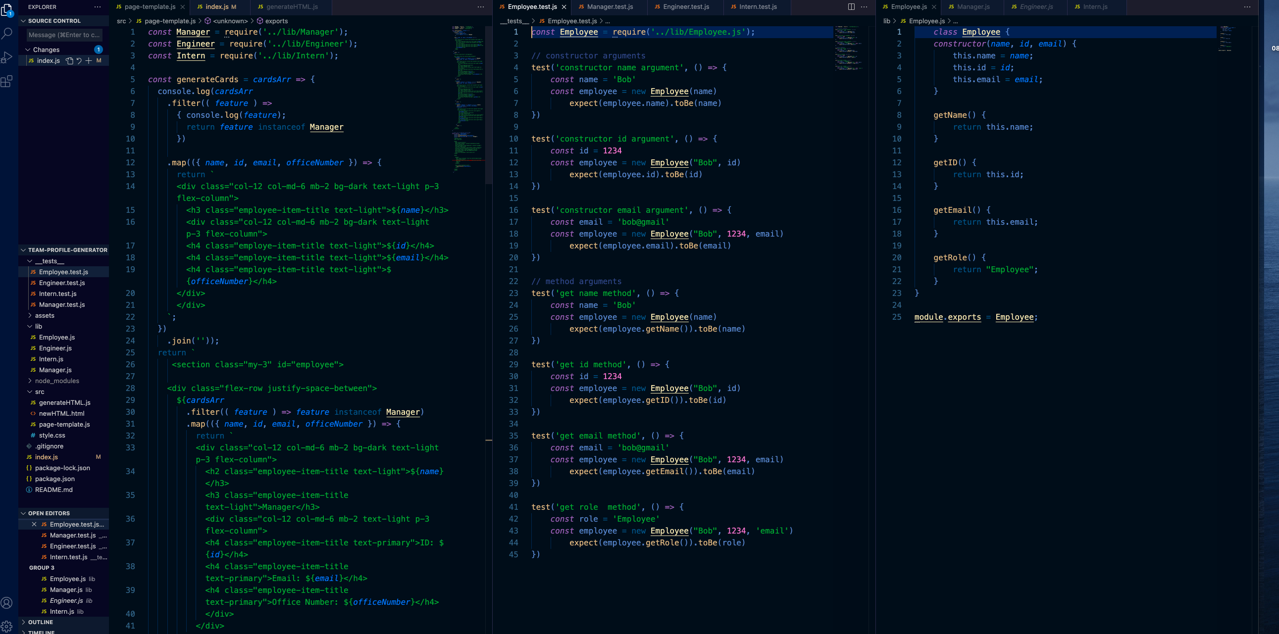The width and height of the screenshot is (1279, 634).
Task: Open the Extensions view
Action: click(7, 81)
